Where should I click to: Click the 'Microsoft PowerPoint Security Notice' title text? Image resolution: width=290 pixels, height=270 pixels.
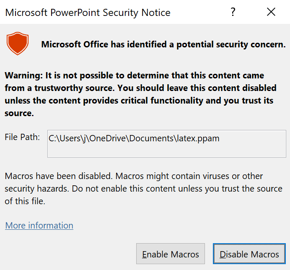pos(88,13)
